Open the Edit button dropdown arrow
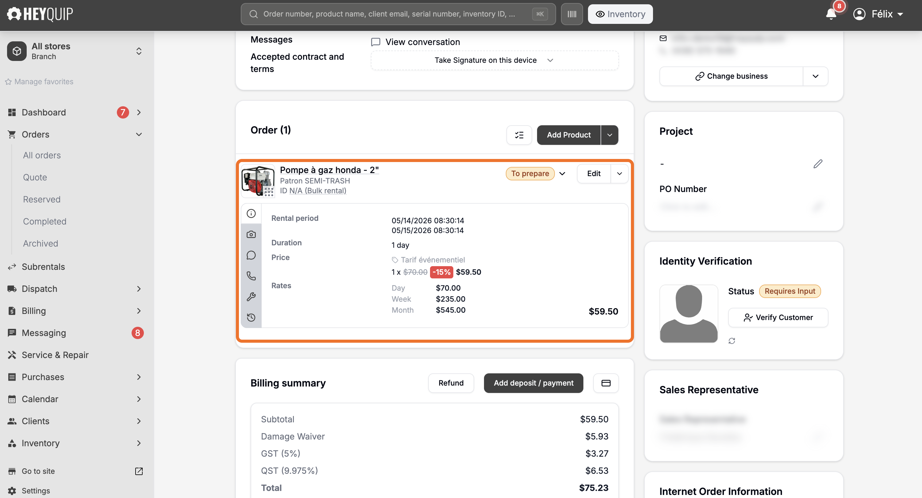 (619, 173)
